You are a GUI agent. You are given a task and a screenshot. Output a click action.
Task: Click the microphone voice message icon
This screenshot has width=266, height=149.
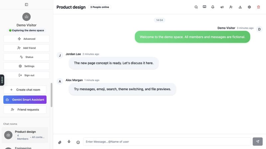point(69,142)
